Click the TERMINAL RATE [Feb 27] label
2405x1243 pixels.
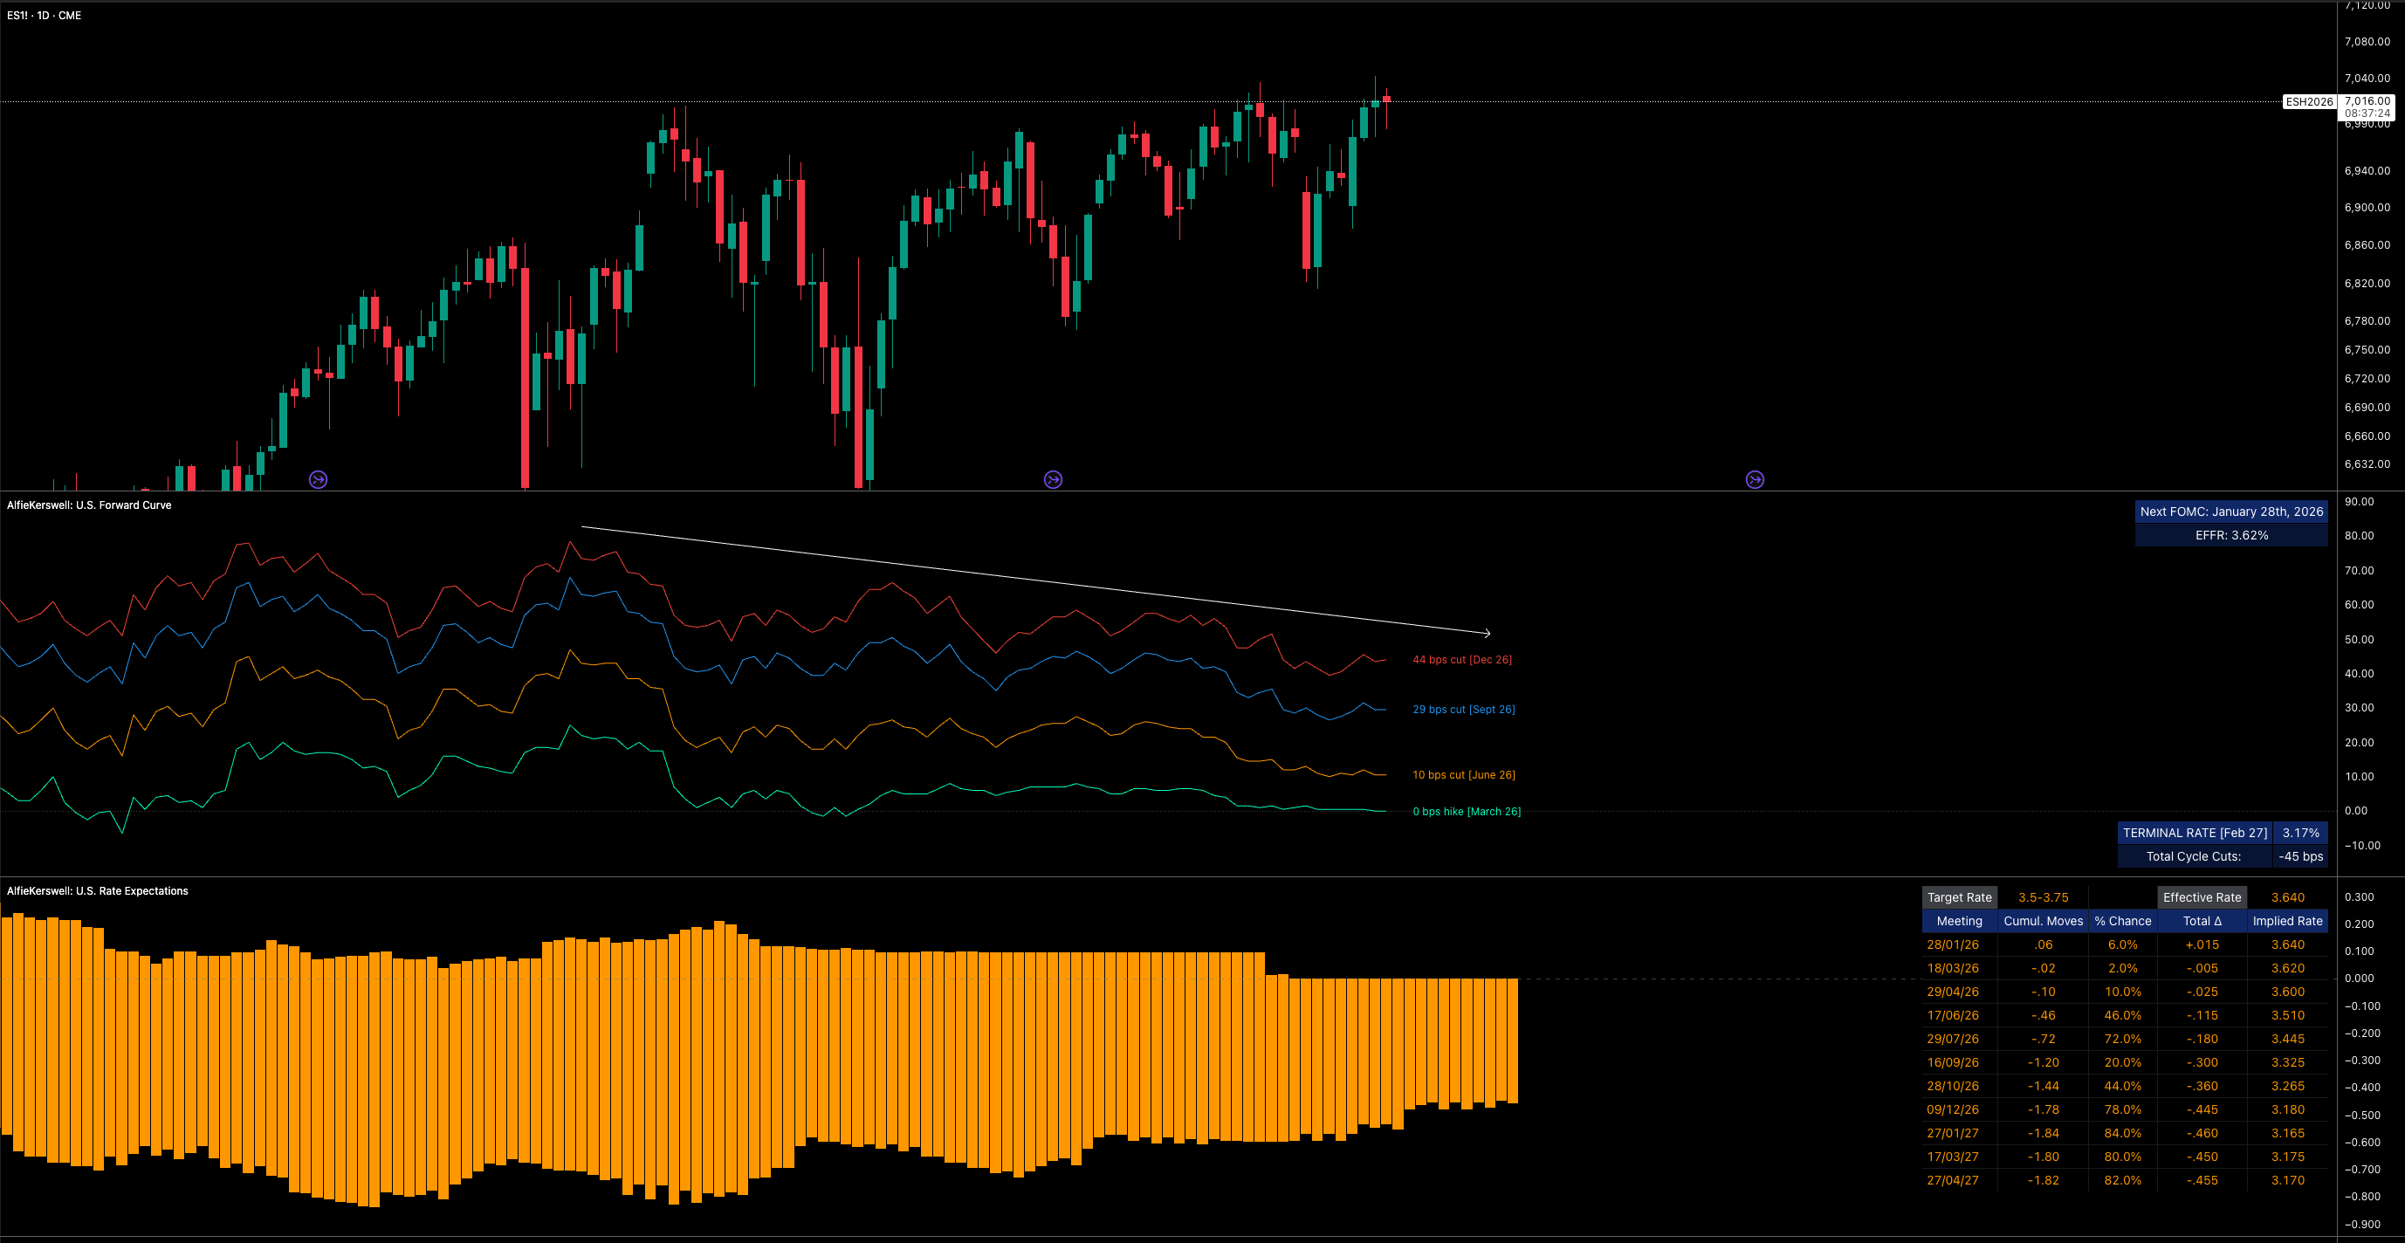coord(2194,833)
